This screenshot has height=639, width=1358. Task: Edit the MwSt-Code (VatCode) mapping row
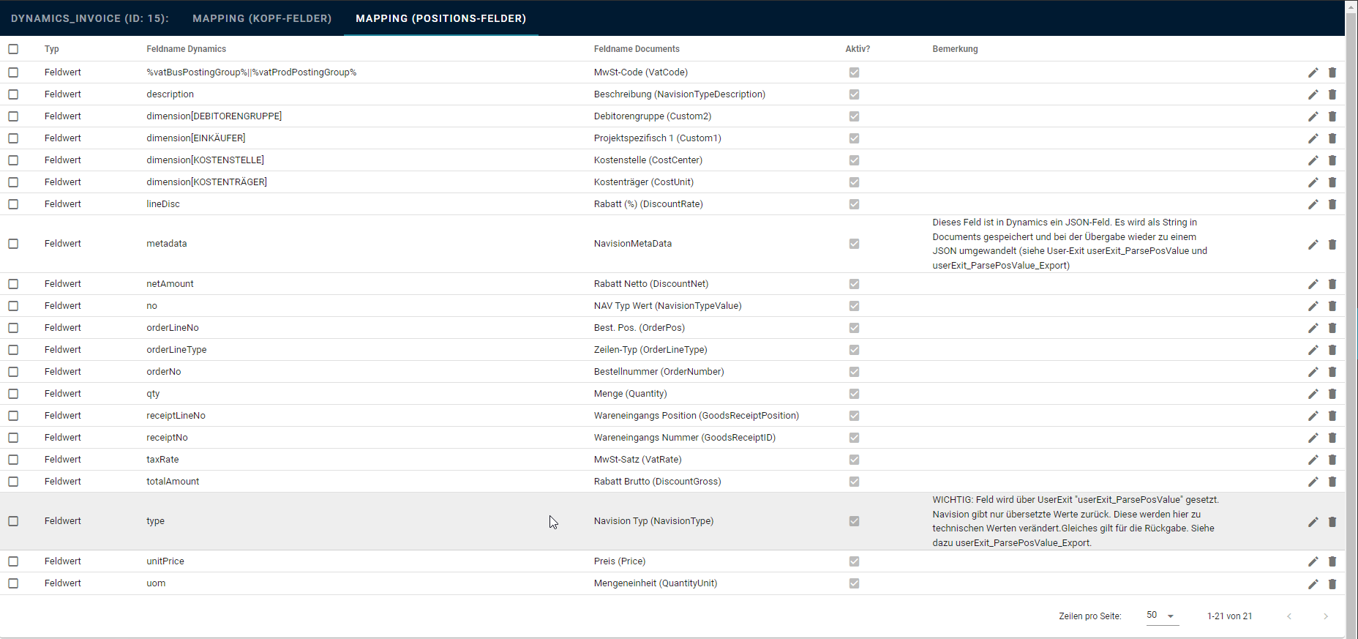click(1313, 72)
